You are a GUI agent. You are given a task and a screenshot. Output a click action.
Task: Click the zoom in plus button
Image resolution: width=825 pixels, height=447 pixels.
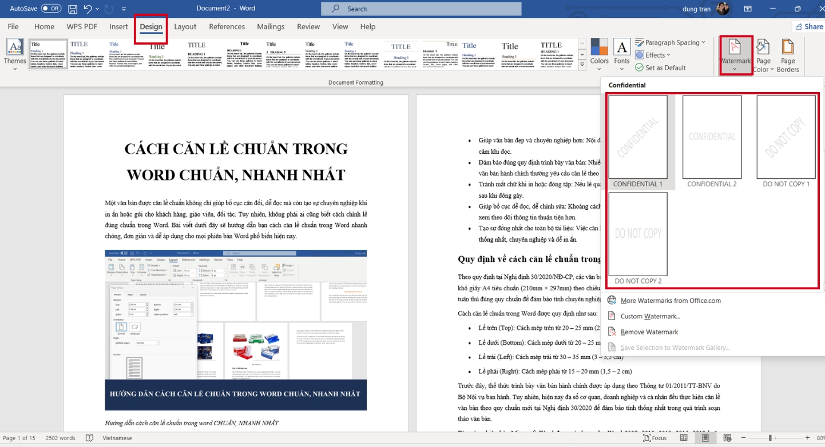pyautogui.click(x=807, y=438)
